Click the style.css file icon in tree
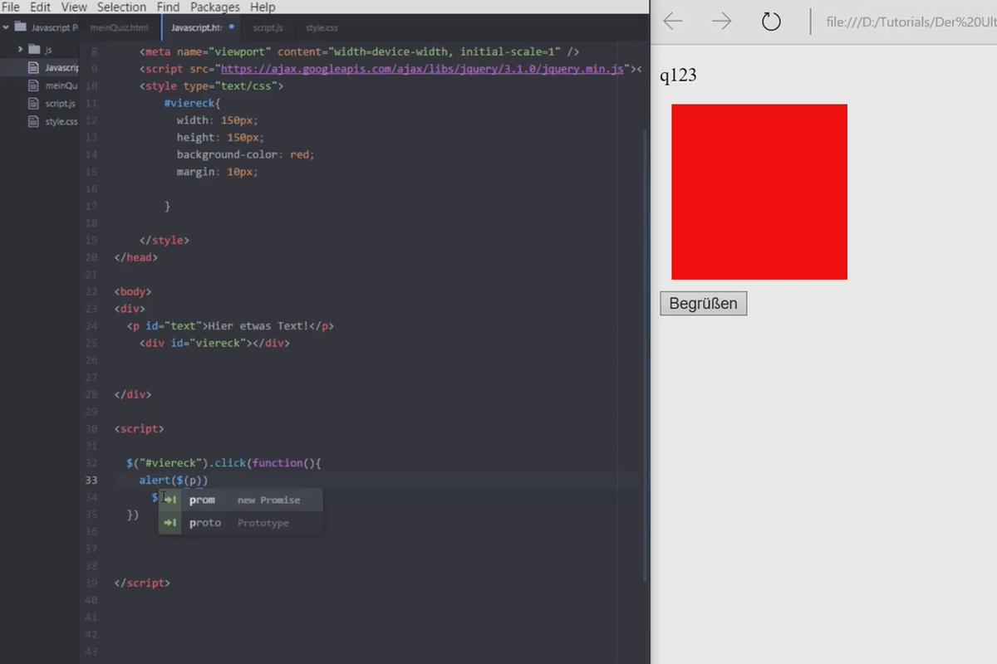 click(33, 122)
